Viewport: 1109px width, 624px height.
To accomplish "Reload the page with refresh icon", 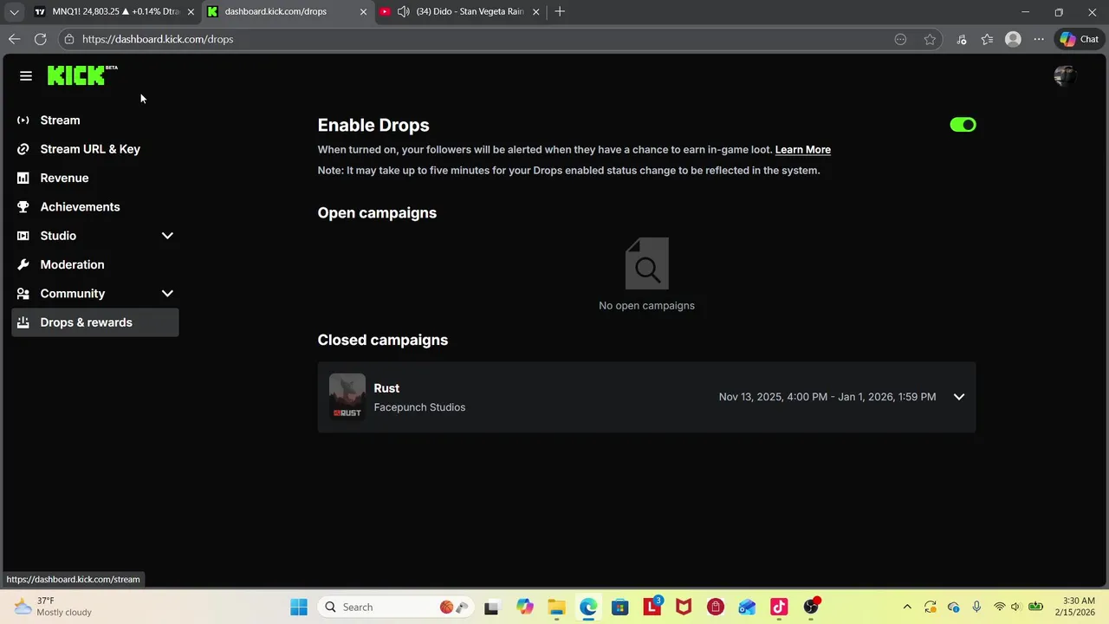I will (40, 39).
